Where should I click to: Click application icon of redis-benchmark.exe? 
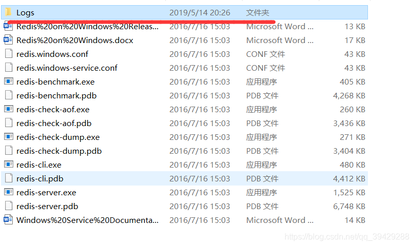pyautogui.click(x=9, y=81)
